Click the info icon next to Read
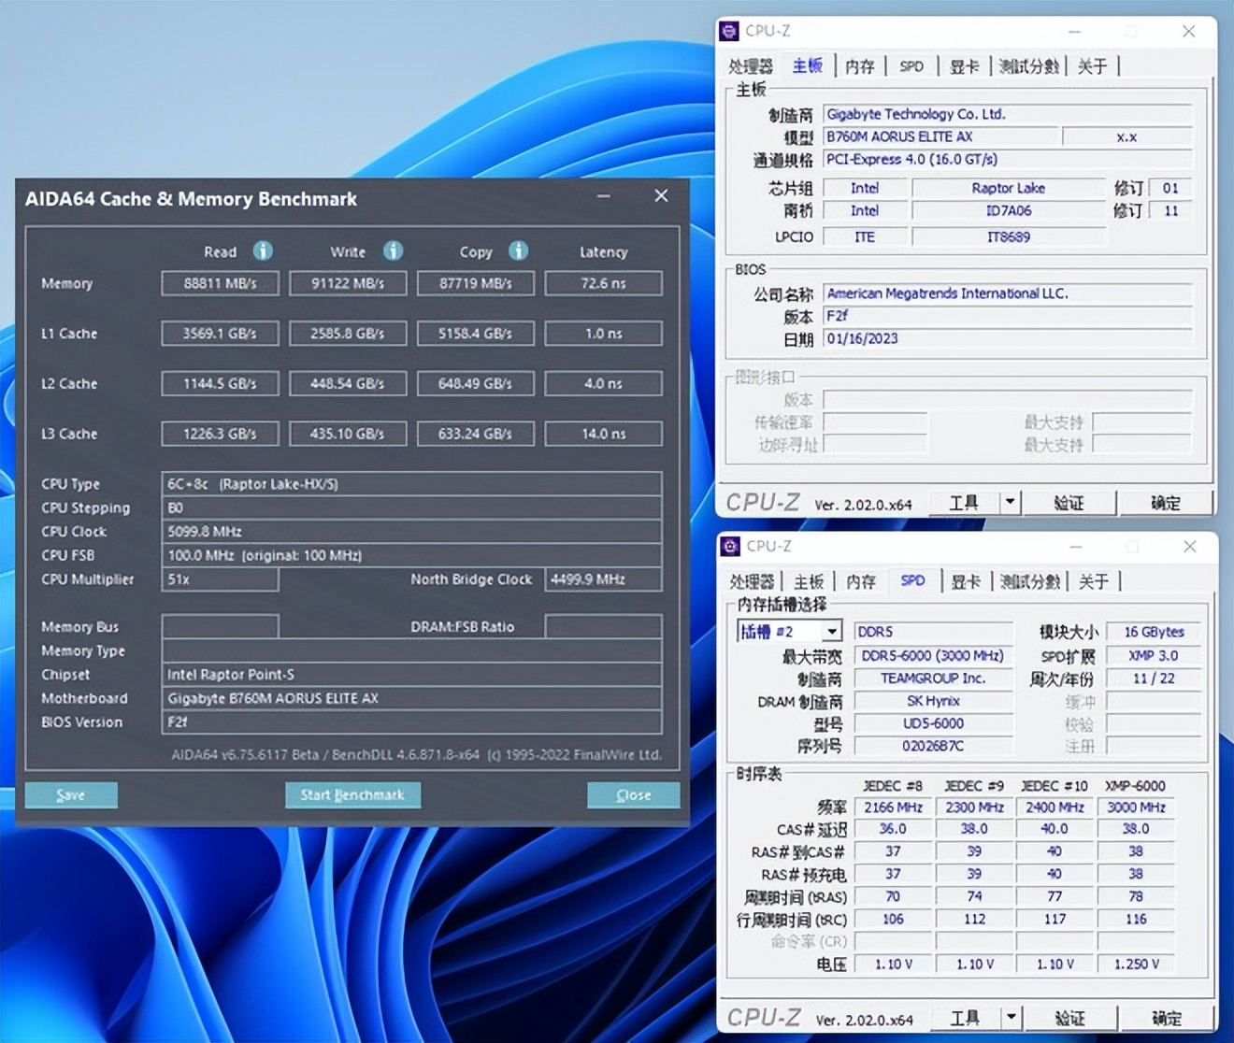The image size is (1234, 1043). click(x=263, y=251)
